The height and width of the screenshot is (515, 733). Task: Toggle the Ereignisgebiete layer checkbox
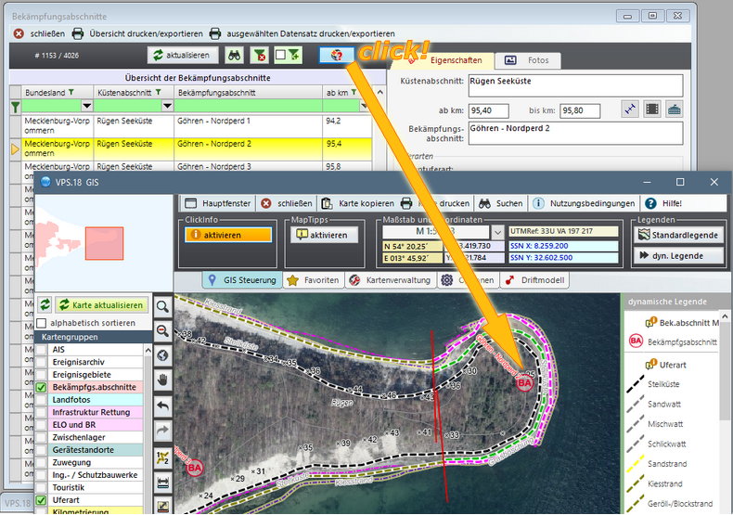[x=42, y=375]
